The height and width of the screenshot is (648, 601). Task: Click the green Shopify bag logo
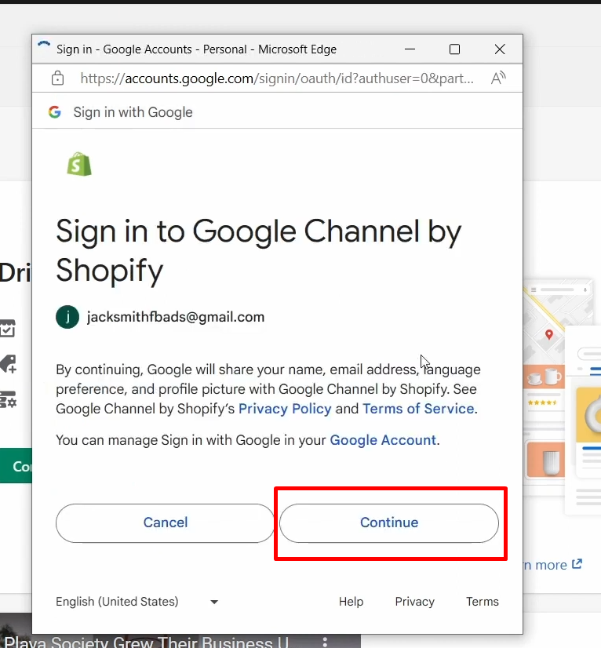[x=79, y=164]
